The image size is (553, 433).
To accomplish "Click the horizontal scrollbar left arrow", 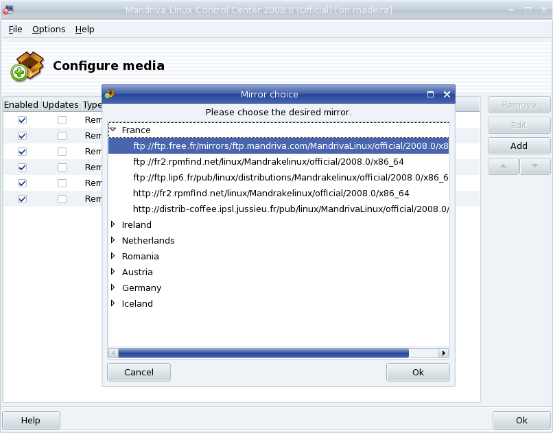I will point(113,353).
